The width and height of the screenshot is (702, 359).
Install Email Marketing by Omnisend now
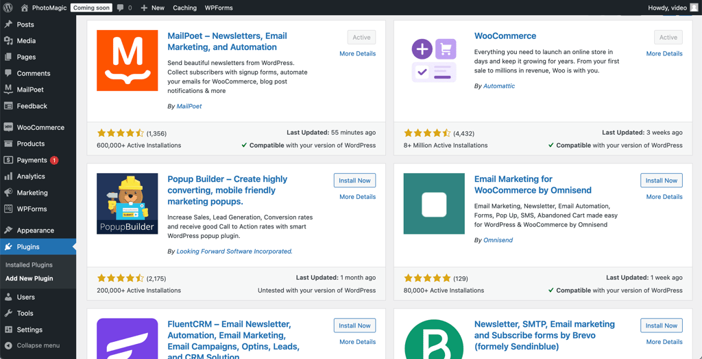pos(662,181)
